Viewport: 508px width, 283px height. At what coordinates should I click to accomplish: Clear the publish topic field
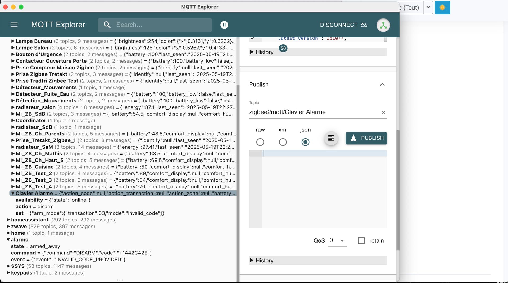(x=383, y=112)
